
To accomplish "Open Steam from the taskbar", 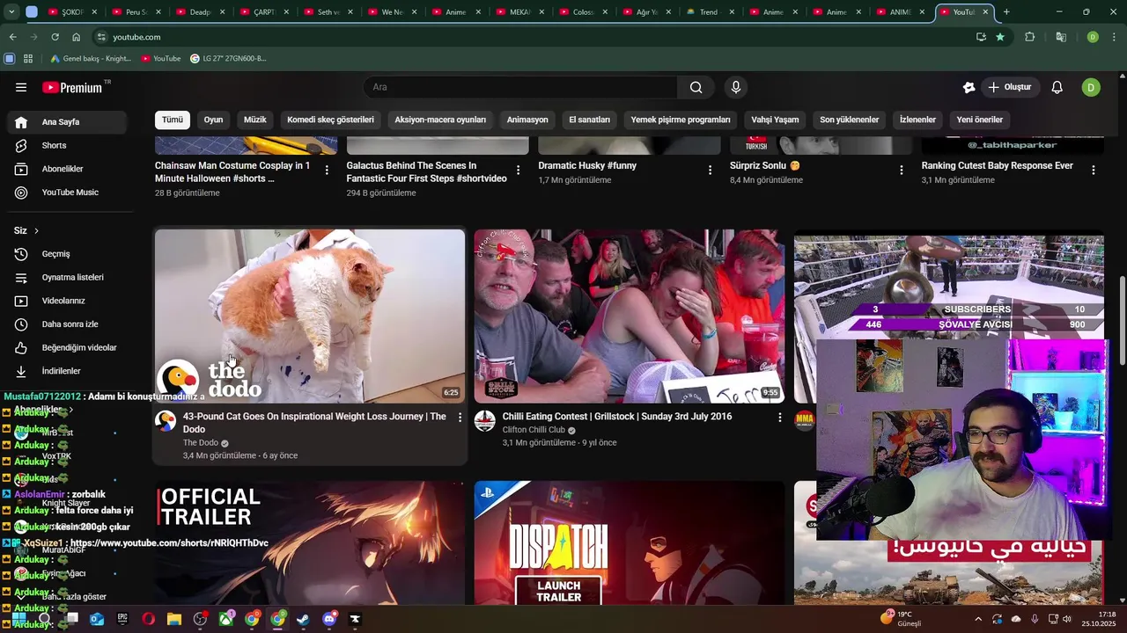I will (304, 619).
